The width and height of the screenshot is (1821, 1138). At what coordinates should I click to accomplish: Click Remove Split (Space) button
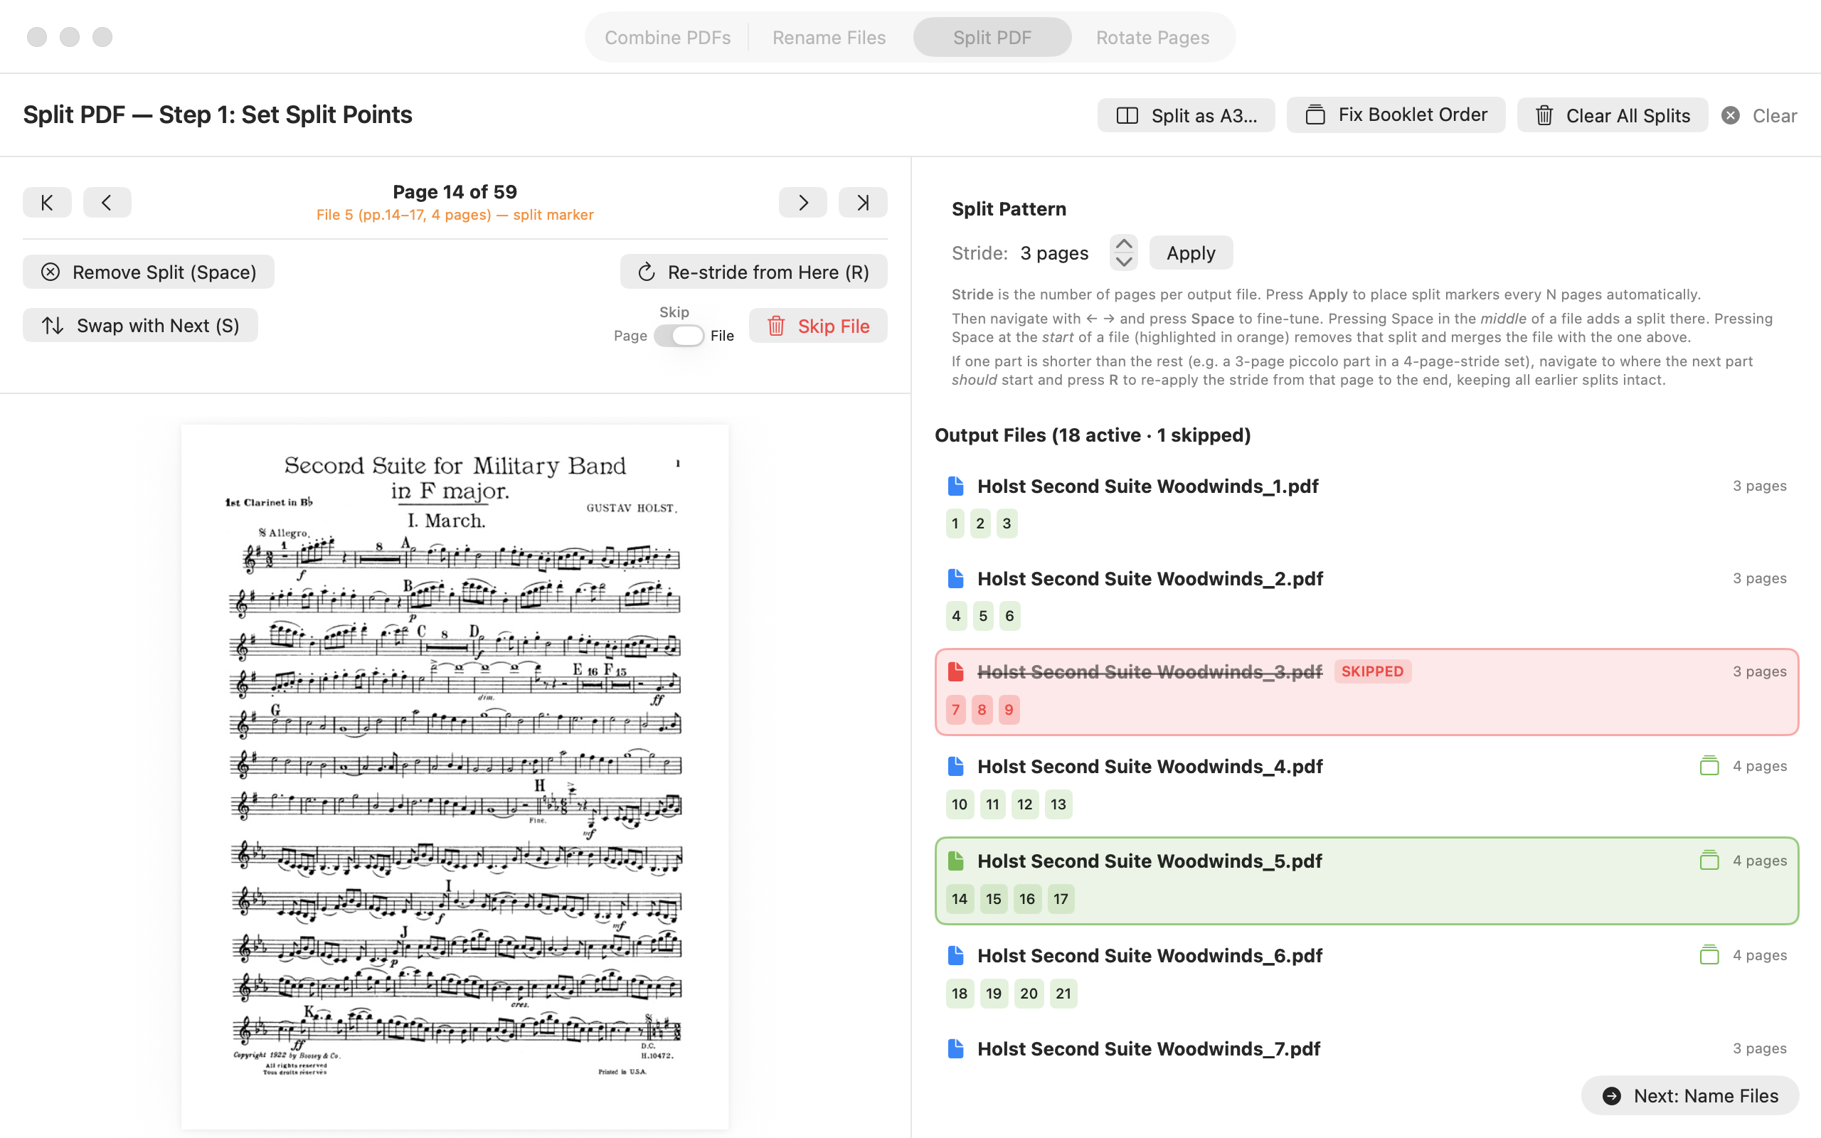coord(148,272)
